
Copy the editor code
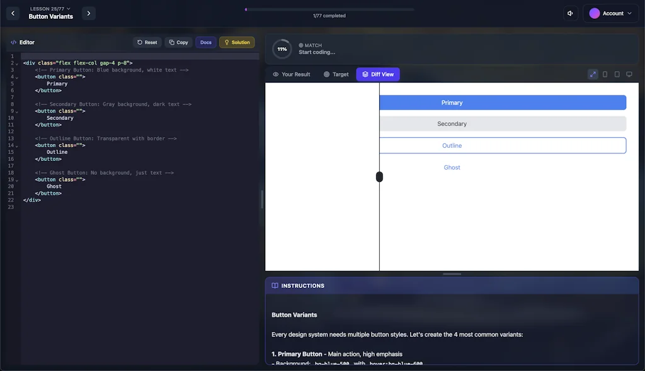tap(178, 42)
